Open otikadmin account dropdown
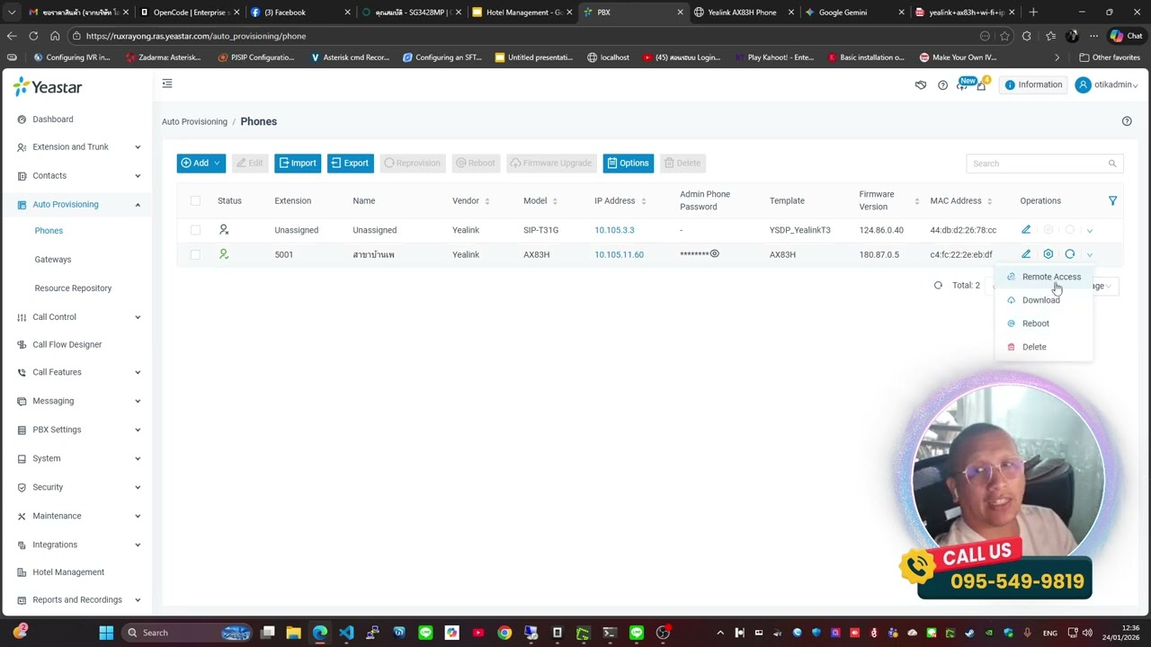The height and width of the screenshot is (647, 1151). [1107, 85]
